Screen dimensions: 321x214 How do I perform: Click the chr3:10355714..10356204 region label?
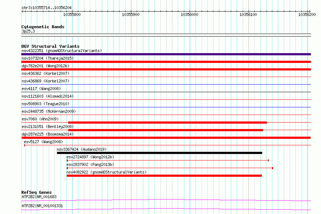pyautogui.click(x=47, y=8)
